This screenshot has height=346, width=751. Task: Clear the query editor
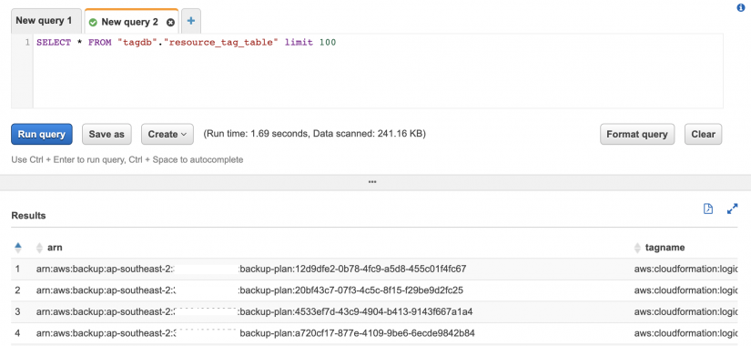pyautogui.click(x=703, y=134)
